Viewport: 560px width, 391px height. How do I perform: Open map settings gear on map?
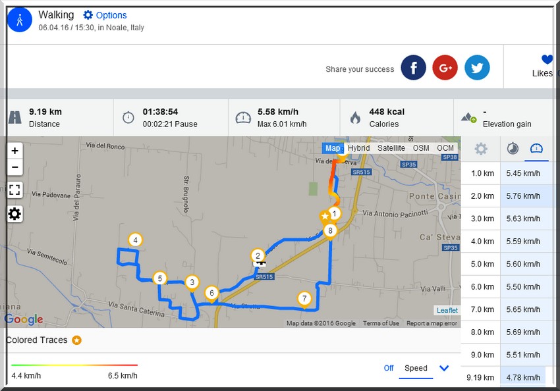pyautogui.click(x=14, y=213)
